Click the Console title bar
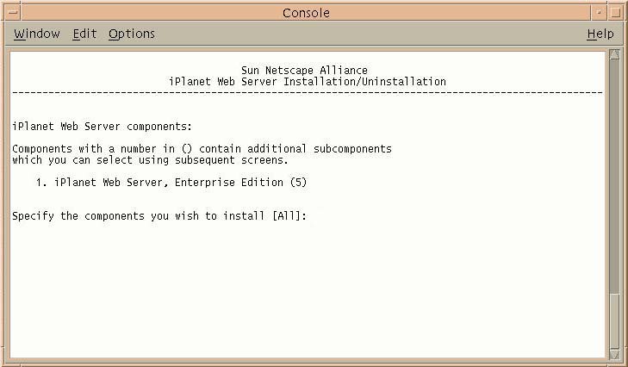 (x=306, y=12)
